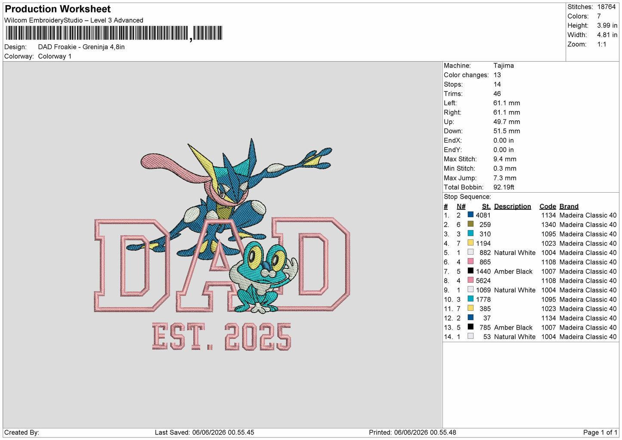The image size is (622, 440).
Task: Click code 1340 in row 2
Action: click(x=548, y=225)
